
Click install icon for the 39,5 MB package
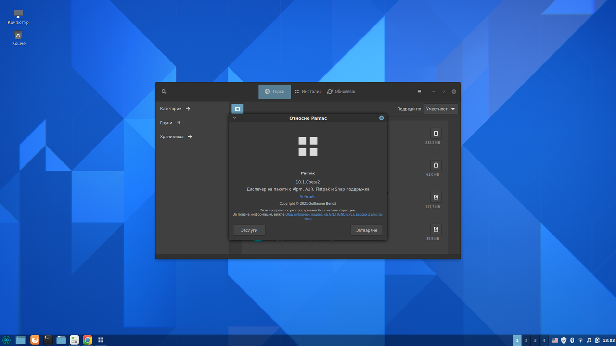pyautogui.click(x=436, y=230)
